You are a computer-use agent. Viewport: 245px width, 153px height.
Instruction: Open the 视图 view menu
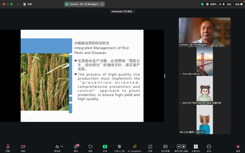point(238,4)
